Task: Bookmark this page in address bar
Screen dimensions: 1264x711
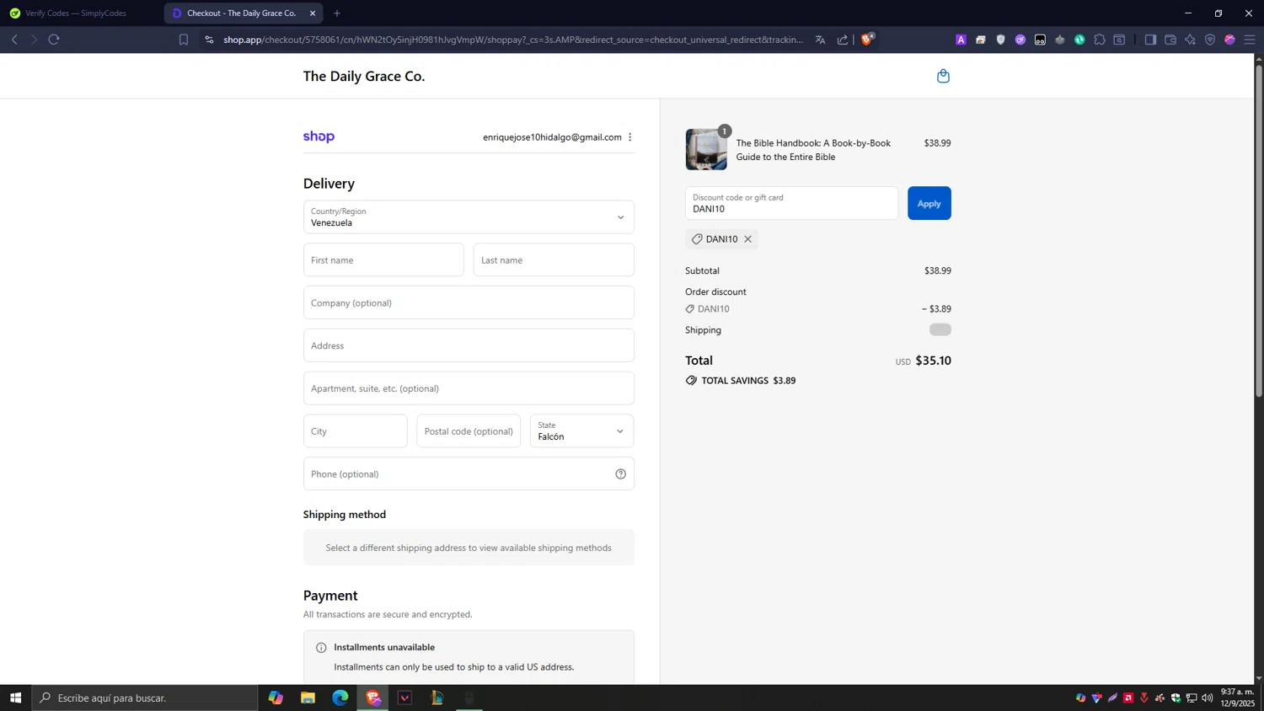Action: [x=183, y=40]
